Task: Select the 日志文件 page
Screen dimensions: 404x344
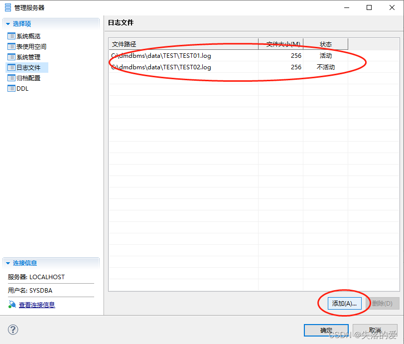Action: (x=28, y=68)
